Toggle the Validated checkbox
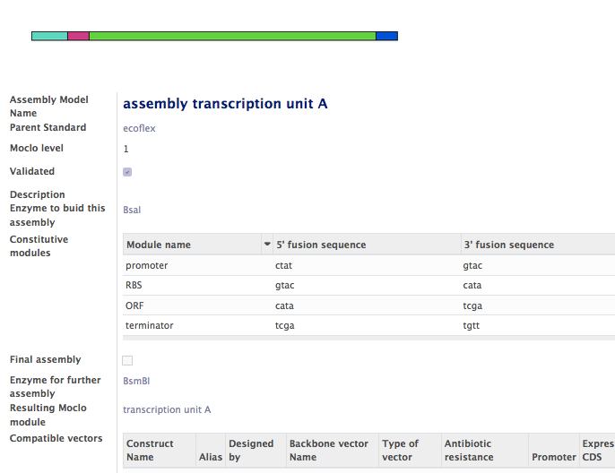Viewport: 615px width, 473px height. coord(127,172)
